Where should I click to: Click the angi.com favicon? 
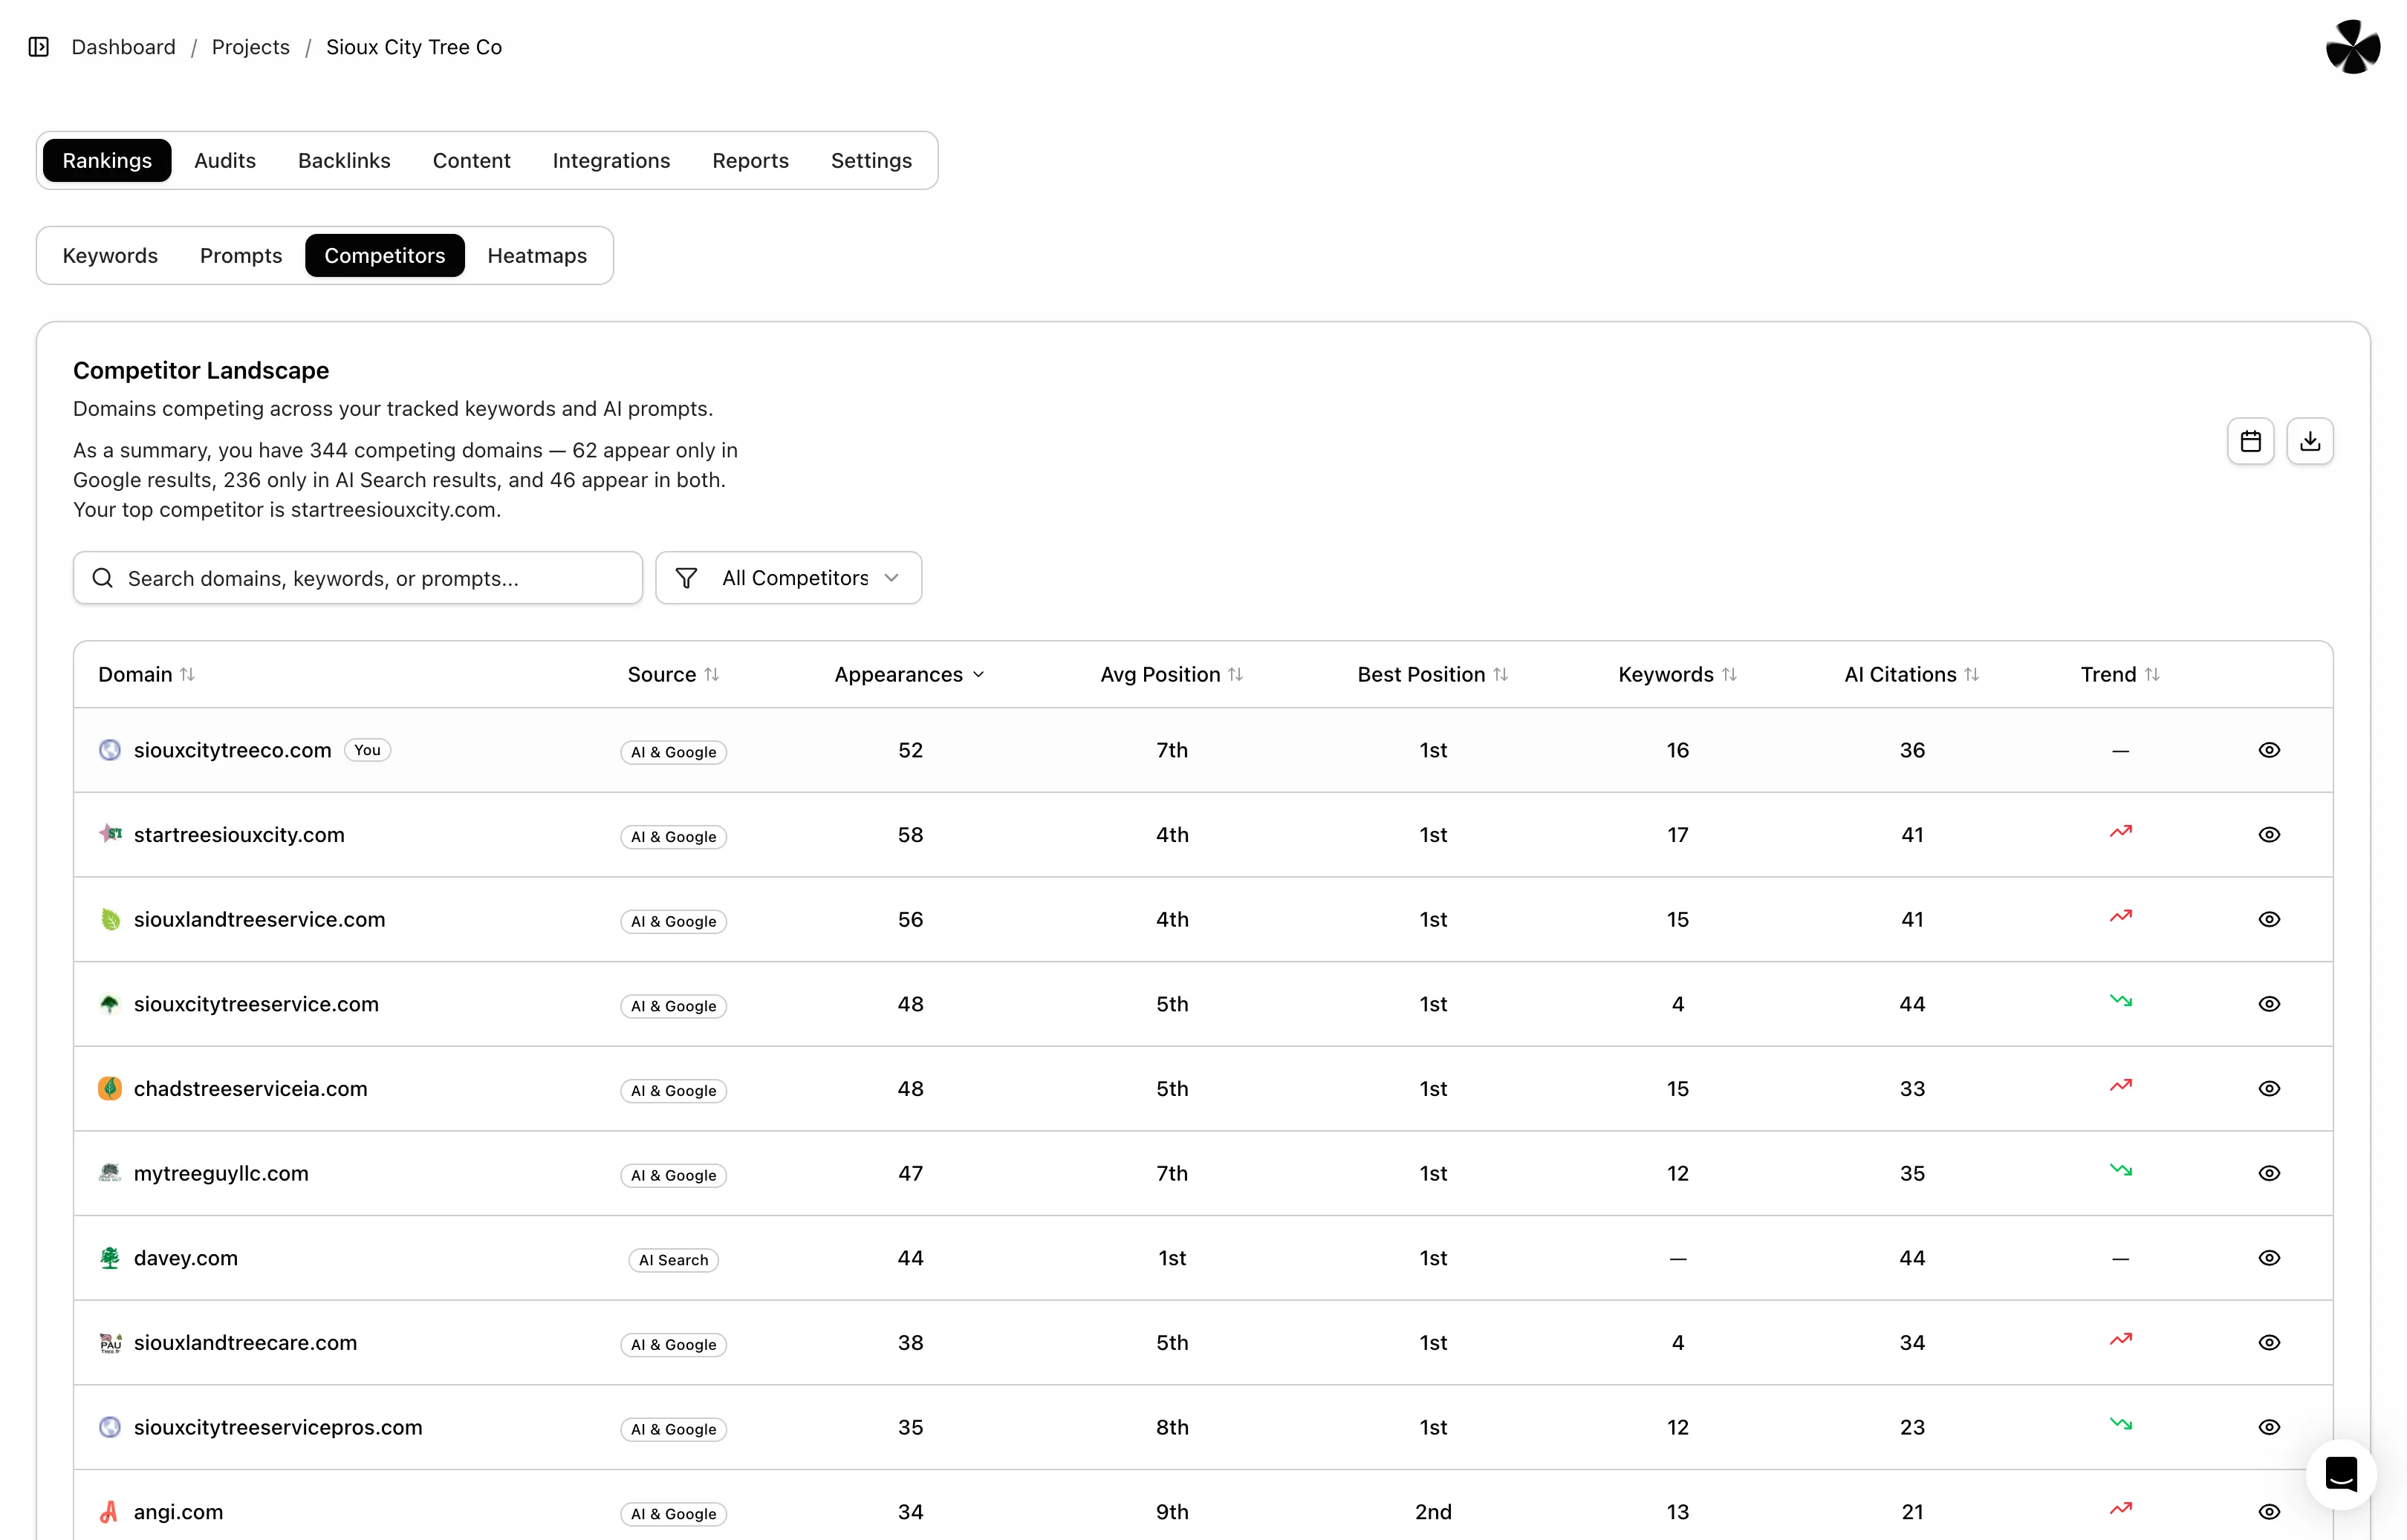pyautogui.click(x=110, y=1512)
